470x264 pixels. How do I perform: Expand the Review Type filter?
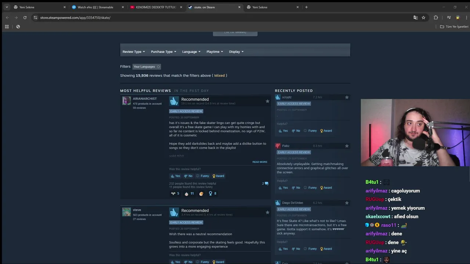pos(134,52)
